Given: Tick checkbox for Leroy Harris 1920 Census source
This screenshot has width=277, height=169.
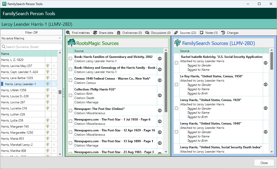Looking at the screenshot, I should click(x=176, y=108).
